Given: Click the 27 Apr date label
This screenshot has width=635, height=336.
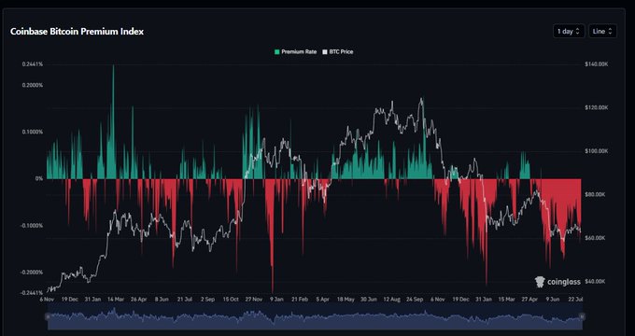Looking at the screenshot, I should click(x=529, y=300).
